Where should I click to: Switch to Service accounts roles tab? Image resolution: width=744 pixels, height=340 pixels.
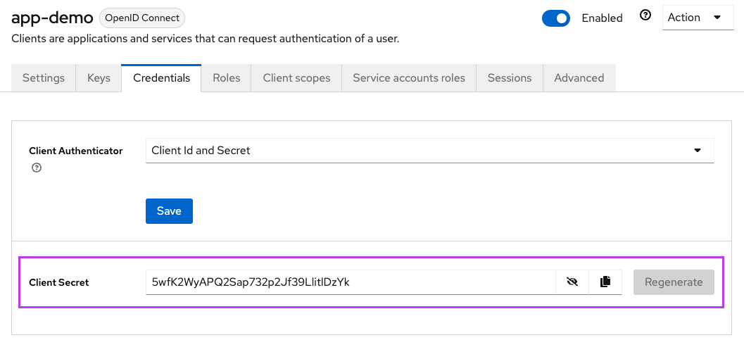tap(409, 78)
